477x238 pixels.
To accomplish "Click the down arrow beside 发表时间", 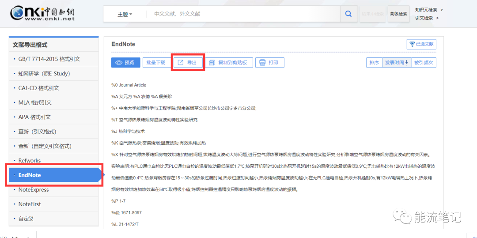I will 407,63.
